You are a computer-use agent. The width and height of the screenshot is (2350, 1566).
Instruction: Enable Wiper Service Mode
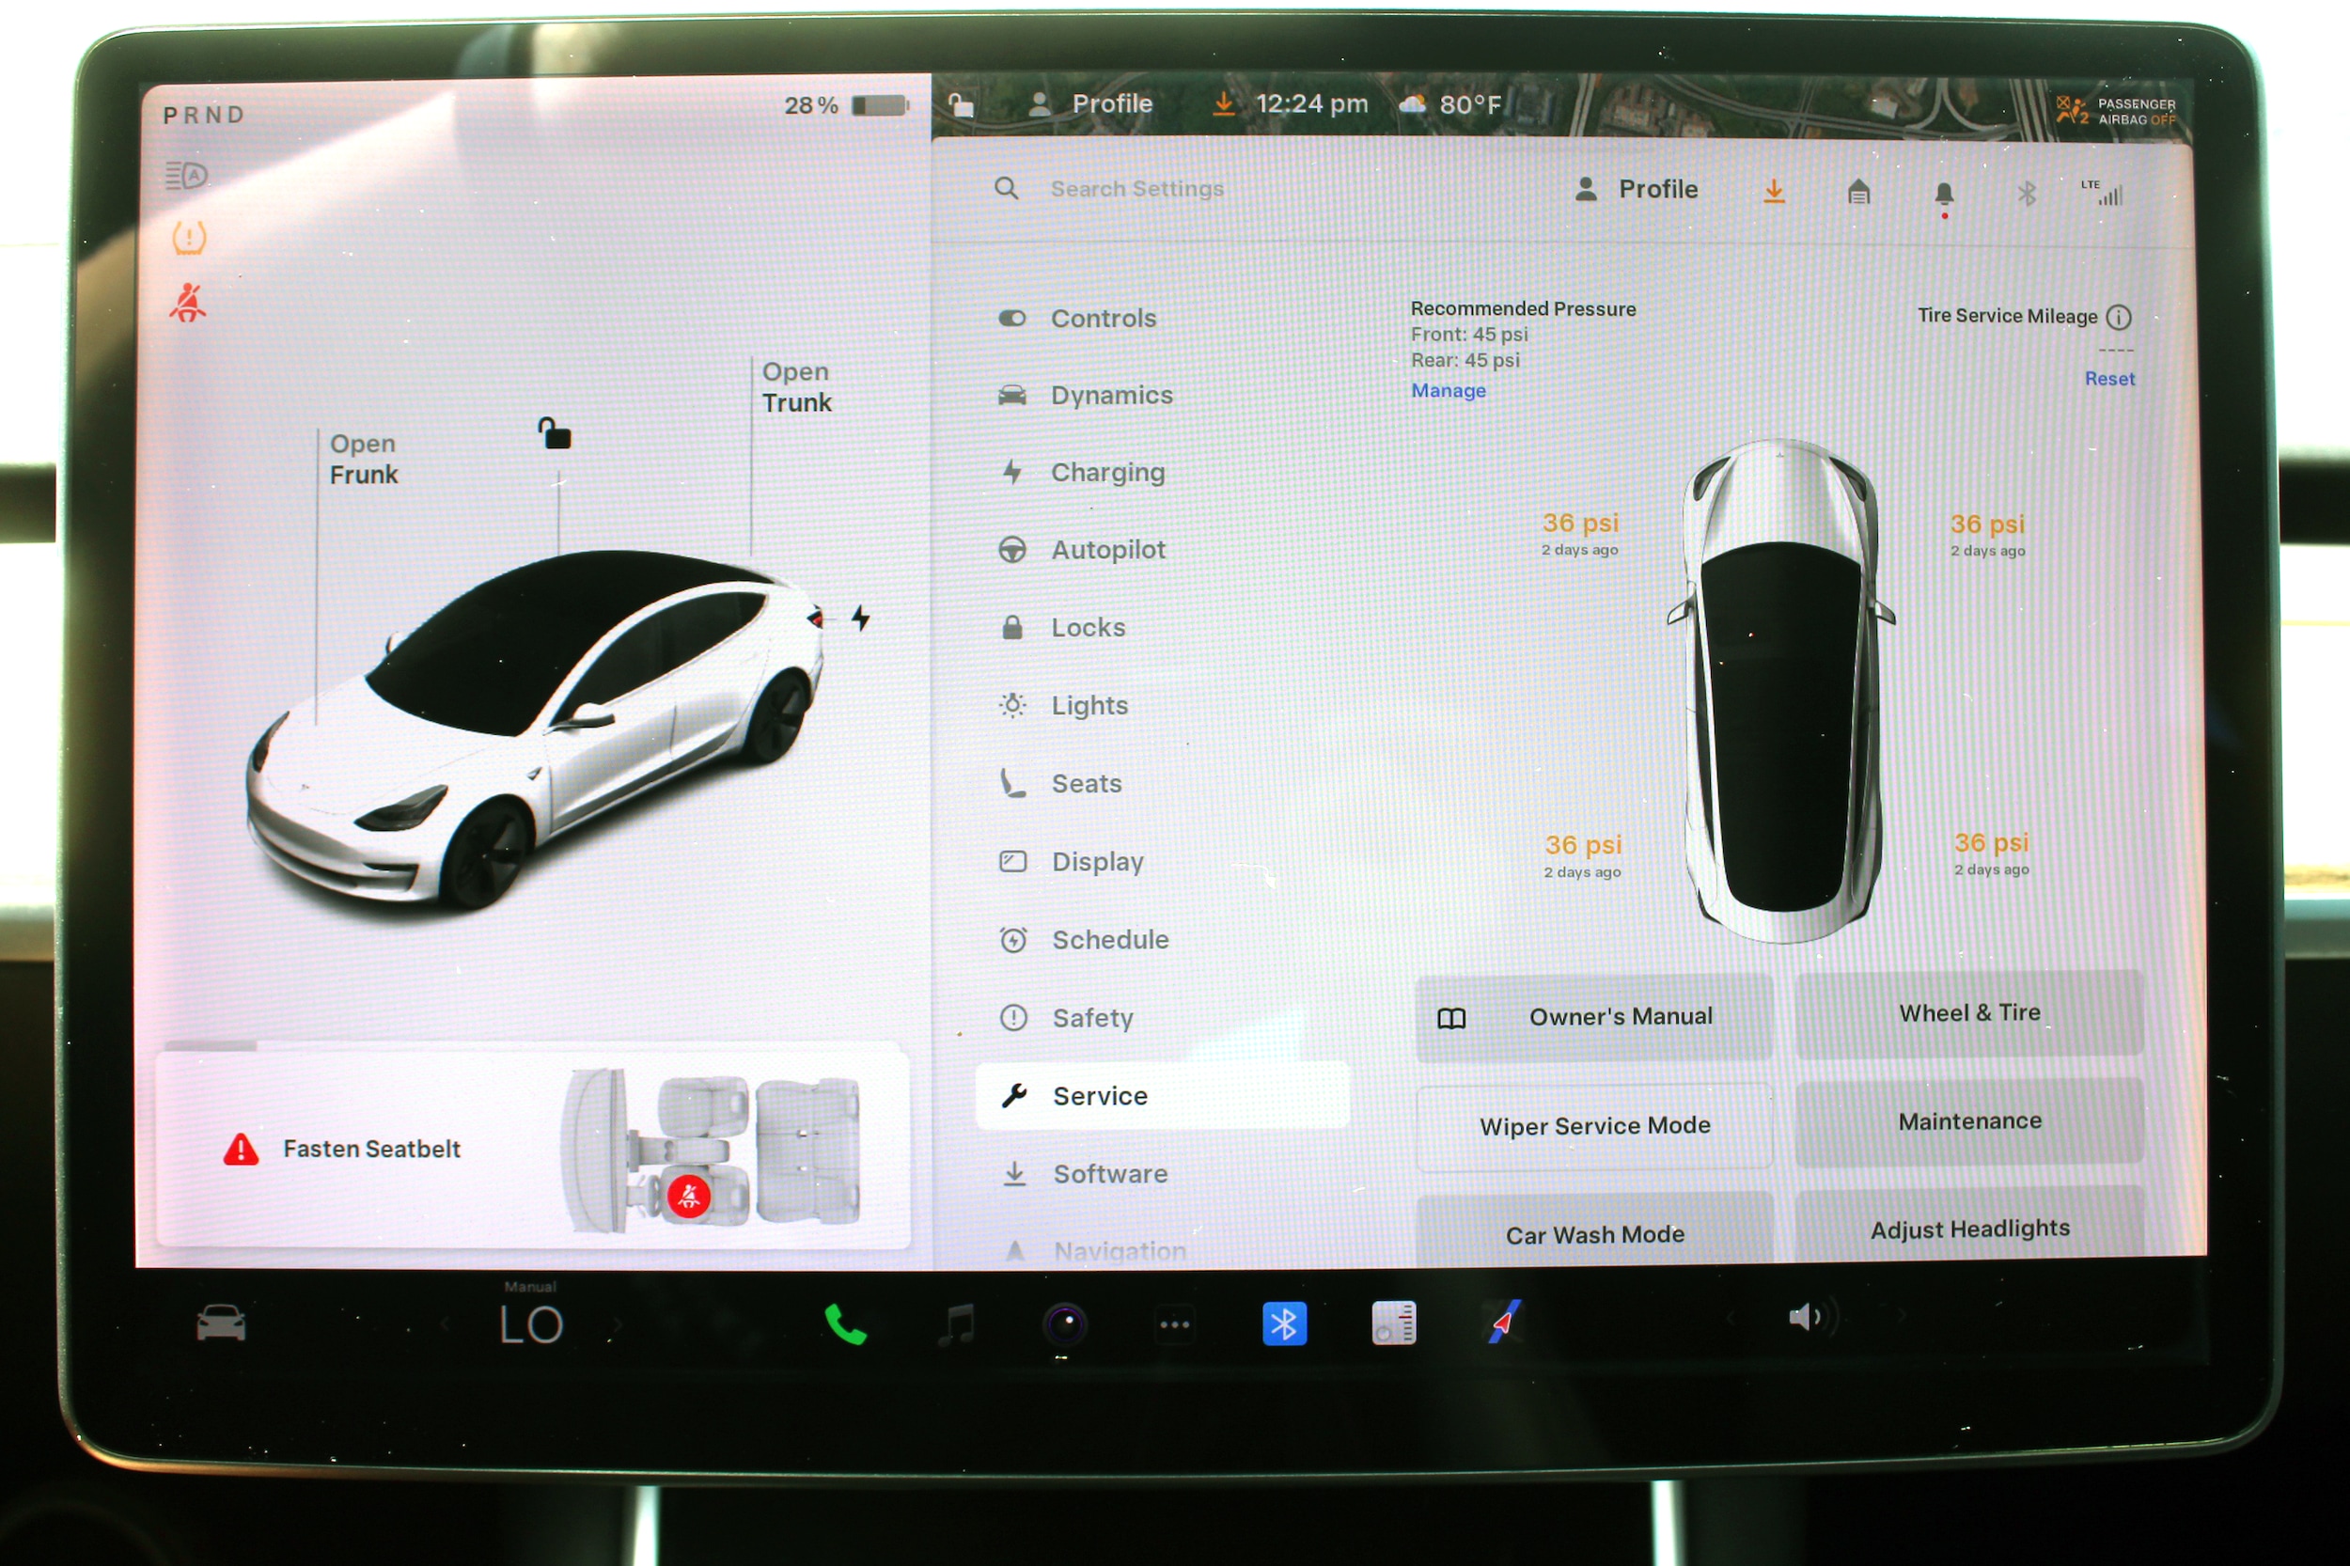point(1594,1125)
